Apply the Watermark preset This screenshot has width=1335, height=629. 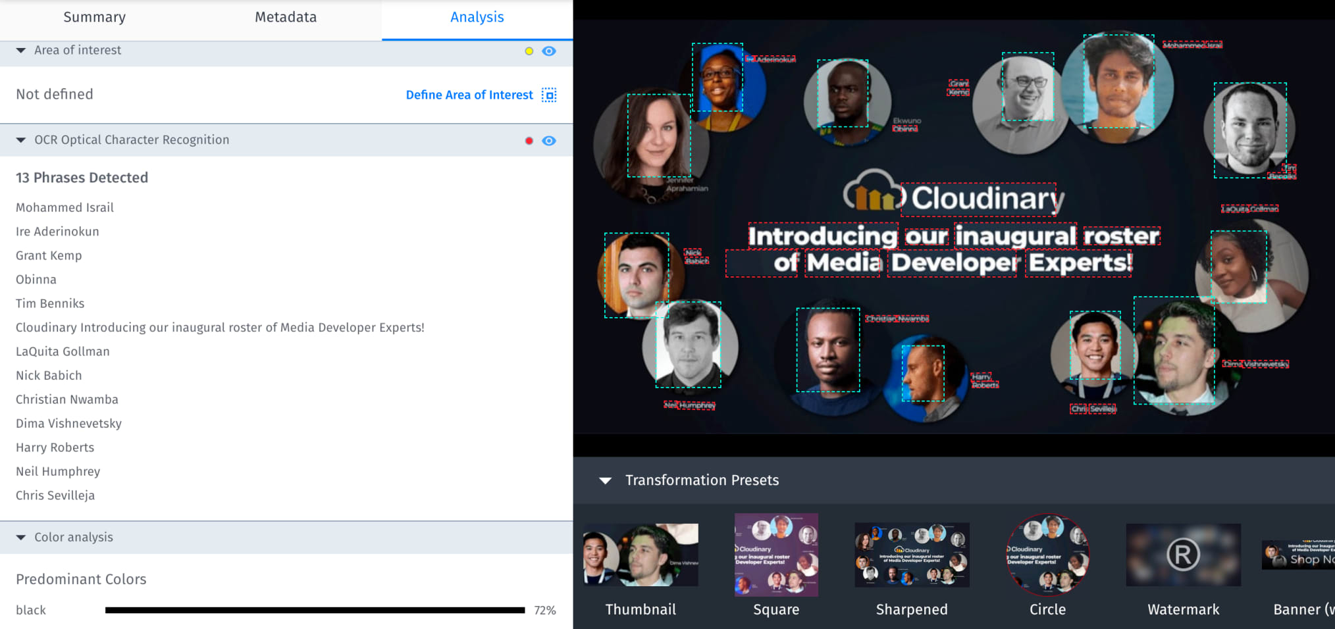[1183, 555]
